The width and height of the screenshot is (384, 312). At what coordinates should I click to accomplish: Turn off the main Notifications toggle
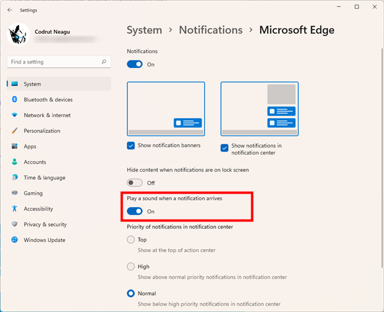point(135,65)
